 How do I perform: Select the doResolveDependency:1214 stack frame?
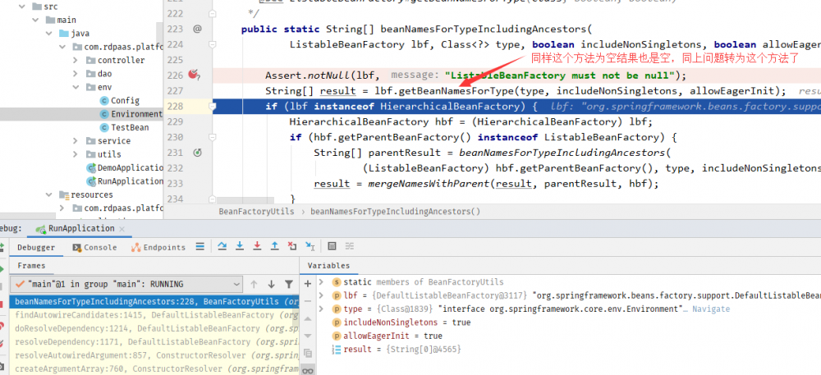pyautogui.click(x=154, y=329)
